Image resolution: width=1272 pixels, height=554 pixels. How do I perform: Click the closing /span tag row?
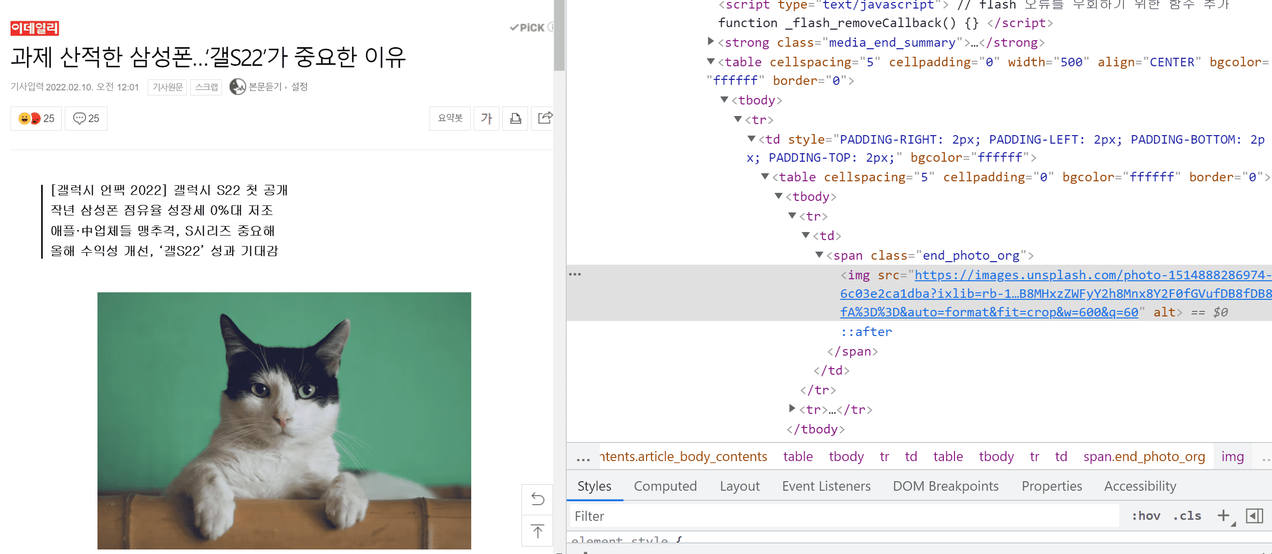[853, 351]
